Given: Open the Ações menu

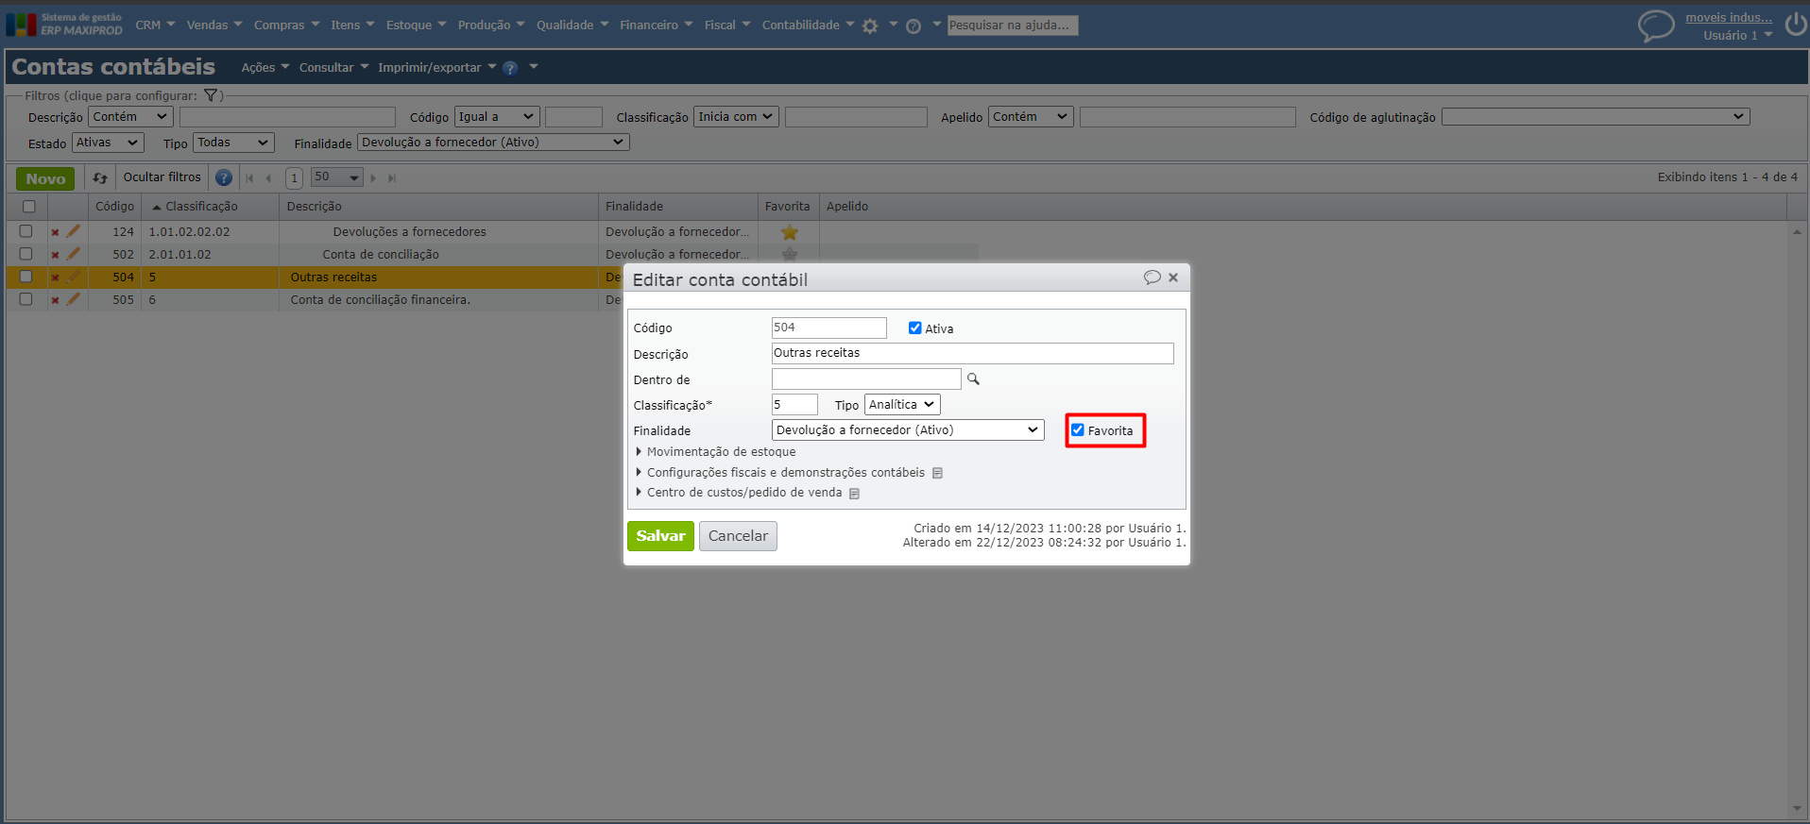Looking at the screenshot, I should [x=265, y=68].
